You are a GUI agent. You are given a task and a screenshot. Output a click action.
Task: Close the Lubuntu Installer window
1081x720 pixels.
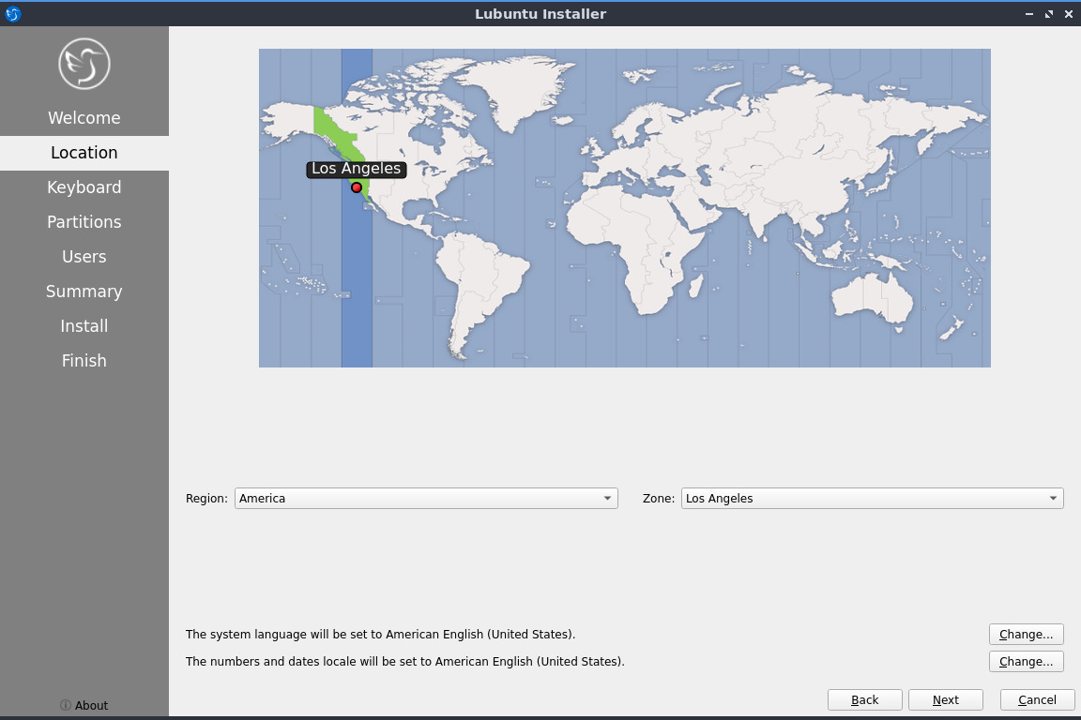coord(1069,14)
